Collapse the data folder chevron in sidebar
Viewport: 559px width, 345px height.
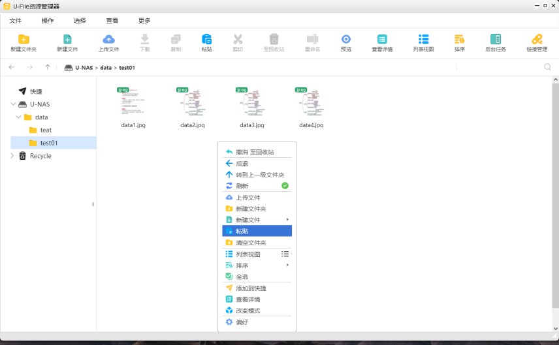pos(18,117)
